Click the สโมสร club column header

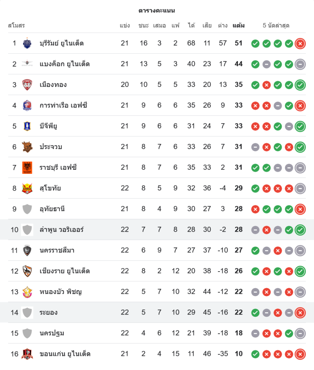16,26
